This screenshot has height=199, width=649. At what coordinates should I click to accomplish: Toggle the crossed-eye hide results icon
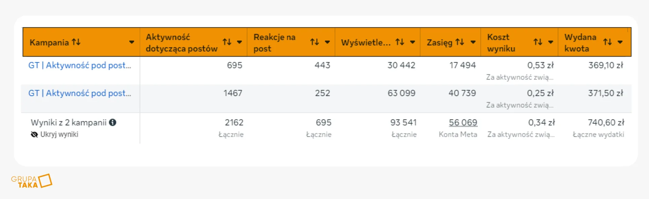click(34, 135)
